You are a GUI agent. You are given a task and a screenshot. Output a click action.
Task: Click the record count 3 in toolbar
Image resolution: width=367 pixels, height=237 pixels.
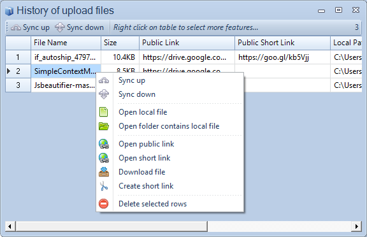click(357, 27)
